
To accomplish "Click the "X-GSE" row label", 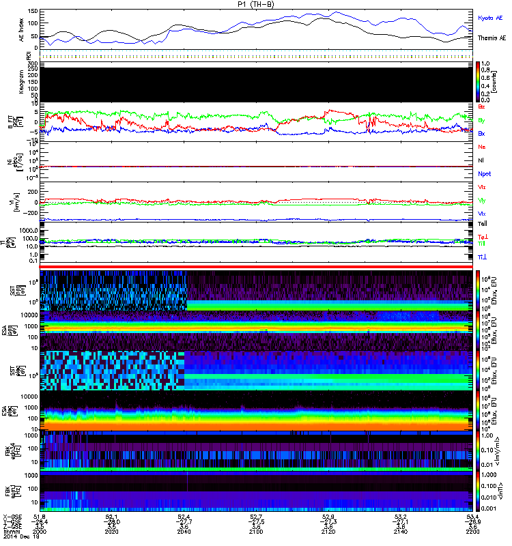I will (x=12, y=517).
